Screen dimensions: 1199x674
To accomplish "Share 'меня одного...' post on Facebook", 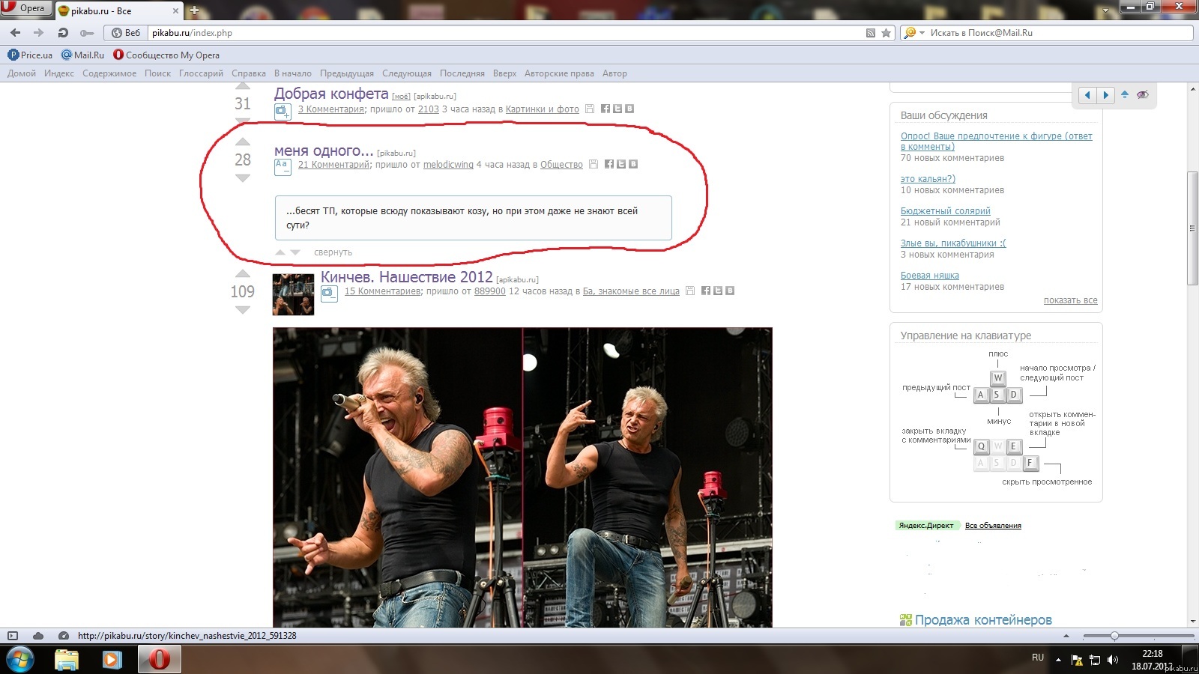I will 609,164.
